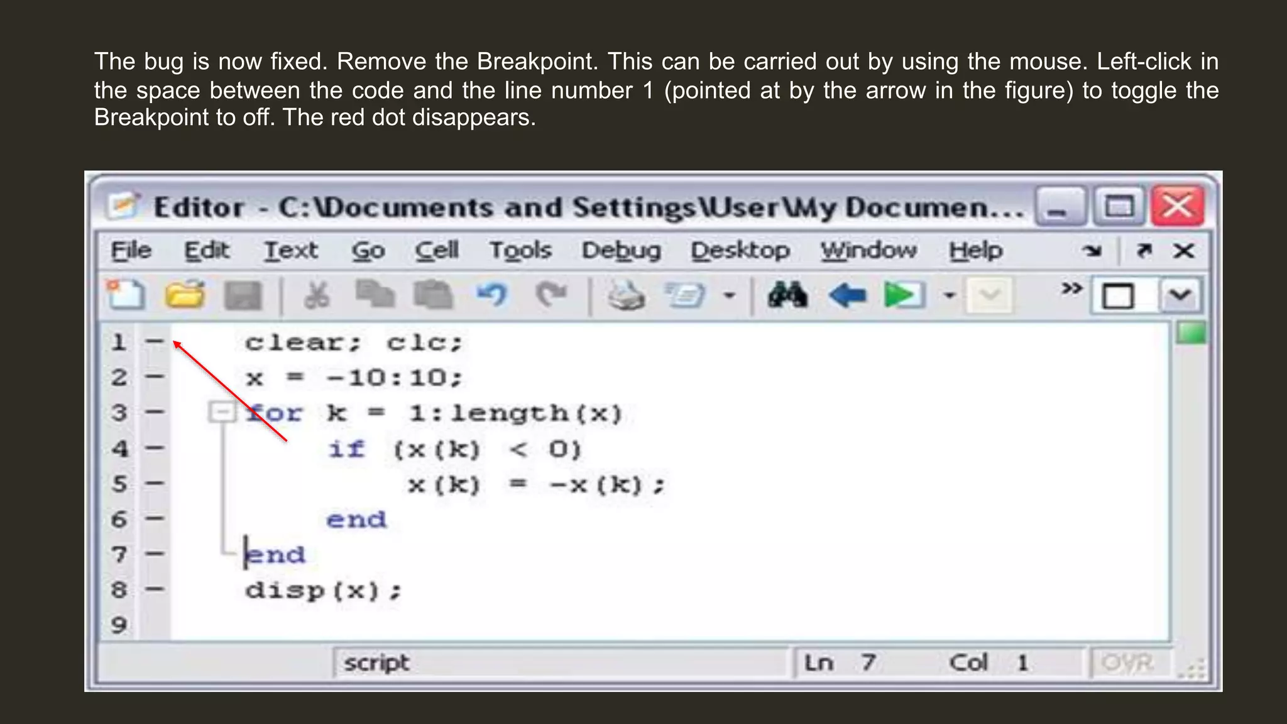Toggle breakpoint dash on line 8
Image resolution: width=1287 pixels, height=724 pixels.
[155, 589]
